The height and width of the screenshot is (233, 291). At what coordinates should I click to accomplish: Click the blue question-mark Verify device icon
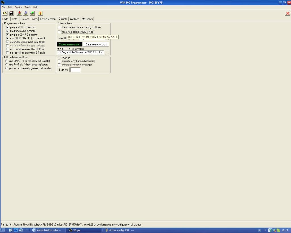26,13
